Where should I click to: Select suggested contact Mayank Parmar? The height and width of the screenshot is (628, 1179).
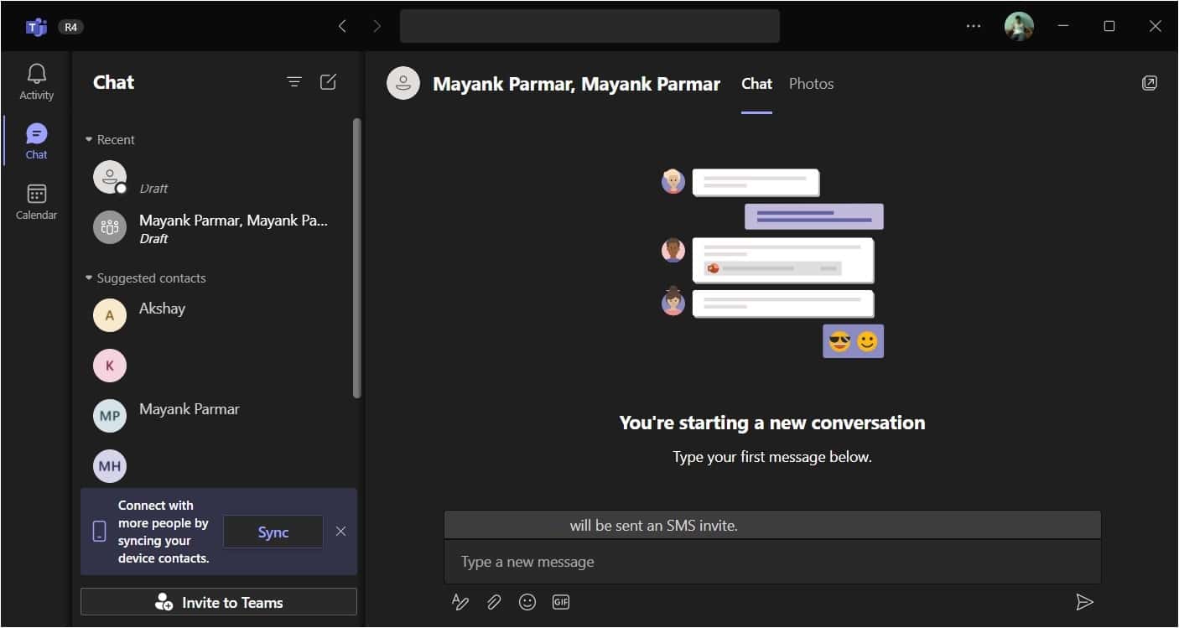pos(217,416)
